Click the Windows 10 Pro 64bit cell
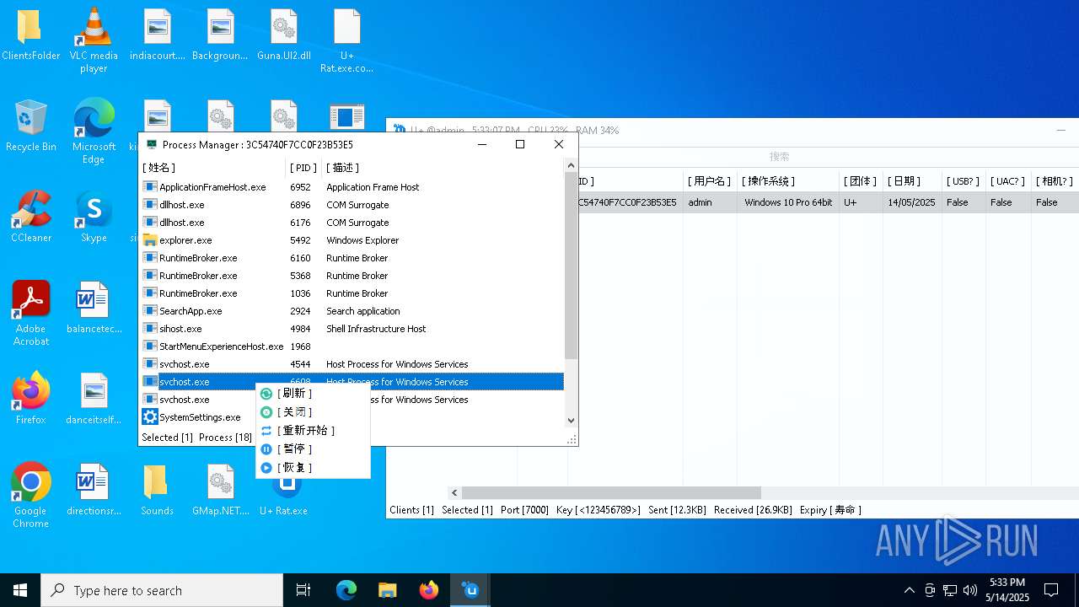 788,202
